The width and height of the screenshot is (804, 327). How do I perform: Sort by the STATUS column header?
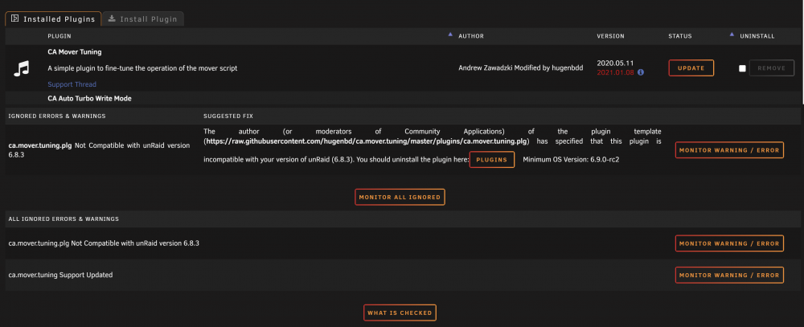(x=680, y=36)
